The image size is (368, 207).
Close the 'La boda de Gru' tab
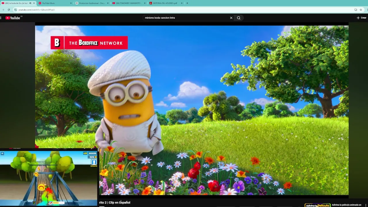pos(34,3)
